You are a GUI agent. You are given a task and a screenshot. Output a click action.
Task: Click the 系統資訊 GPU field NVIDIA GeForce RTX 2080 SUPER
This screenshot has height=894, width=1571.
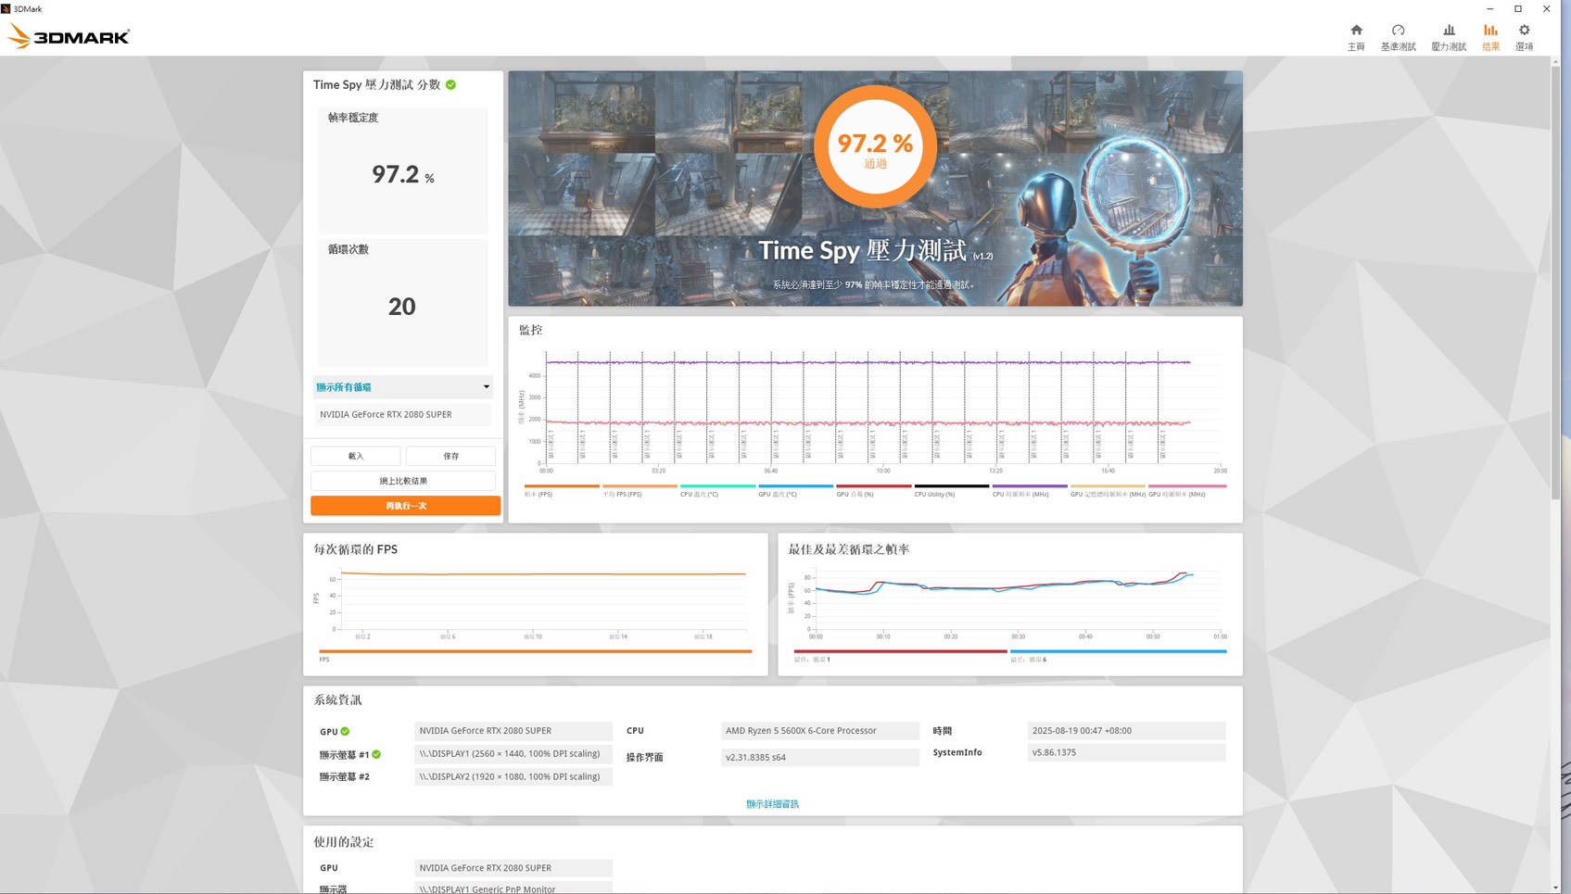point(513,731)
